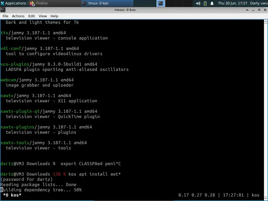
Task: Open the File menu
Action: coord(5,16)
